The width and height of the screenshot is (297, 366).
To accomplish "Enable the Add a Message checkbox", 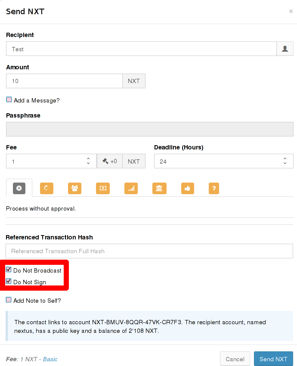I will [x=9, y=99].
